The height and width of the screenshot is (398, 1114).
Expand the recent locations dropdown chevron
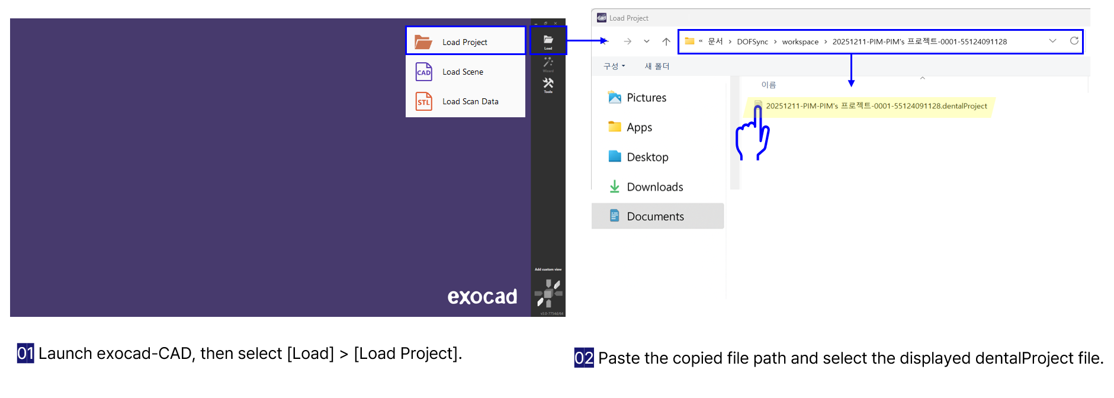tap(646, 41)
